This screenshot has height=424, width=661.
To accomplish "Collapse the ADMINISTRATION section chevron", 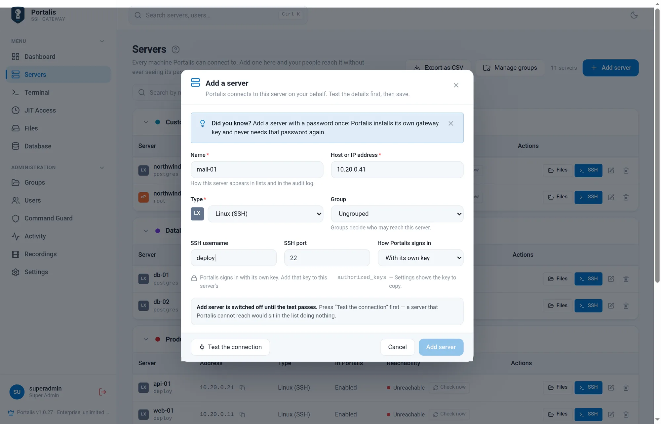I will tap(102, 168).
